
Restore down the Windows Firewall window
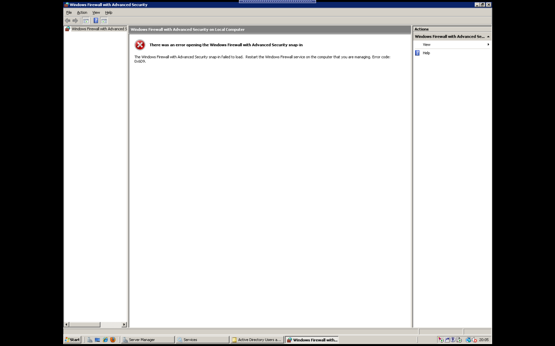pos(483,5)
